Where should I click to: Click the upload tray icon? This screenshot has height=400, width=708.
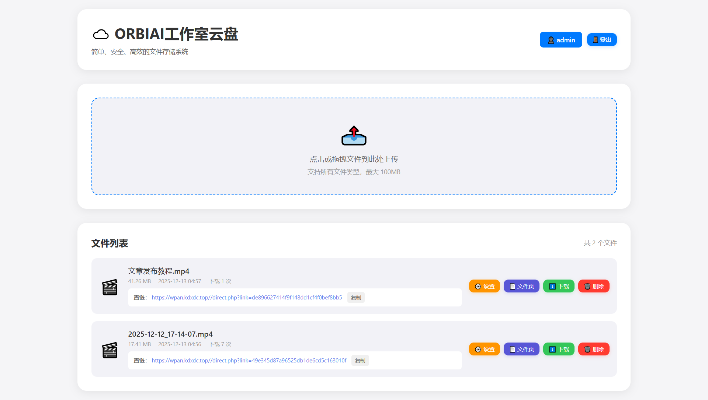(x=354, y=136)
